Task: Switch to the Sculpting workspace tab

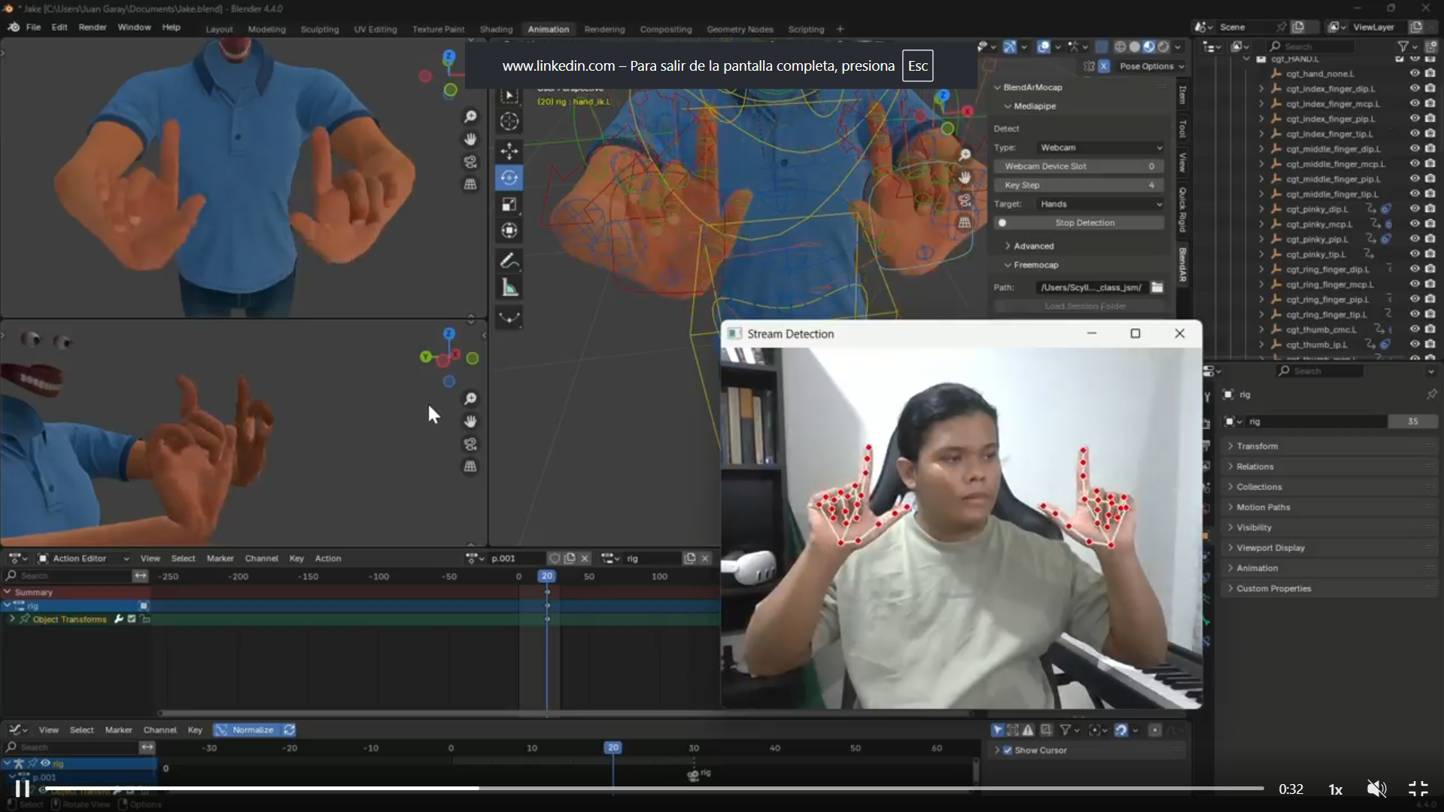Action: (x=320, y=29)
